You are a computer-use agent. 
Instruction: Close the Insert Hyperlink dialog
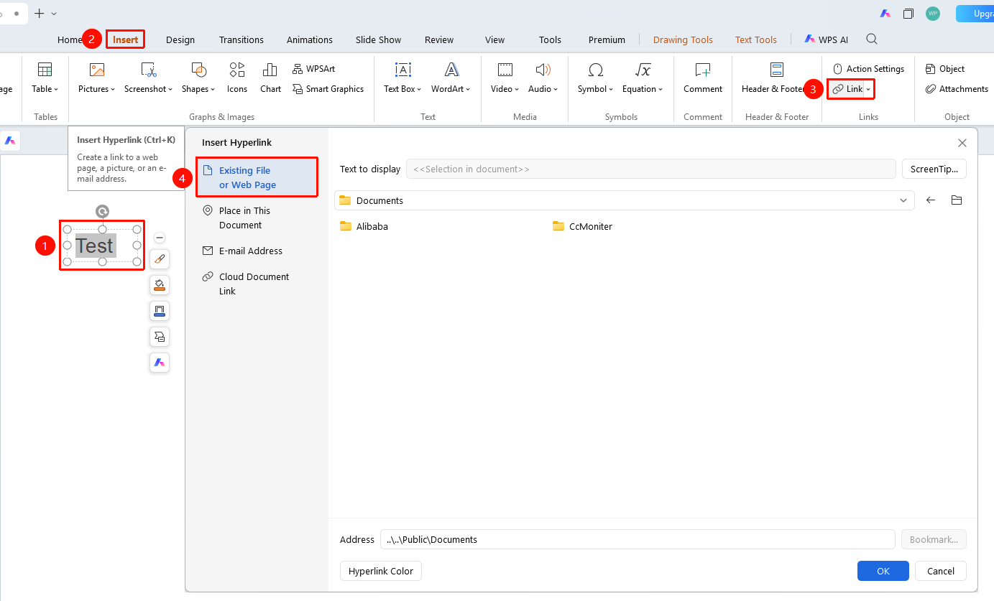(962, 143)
